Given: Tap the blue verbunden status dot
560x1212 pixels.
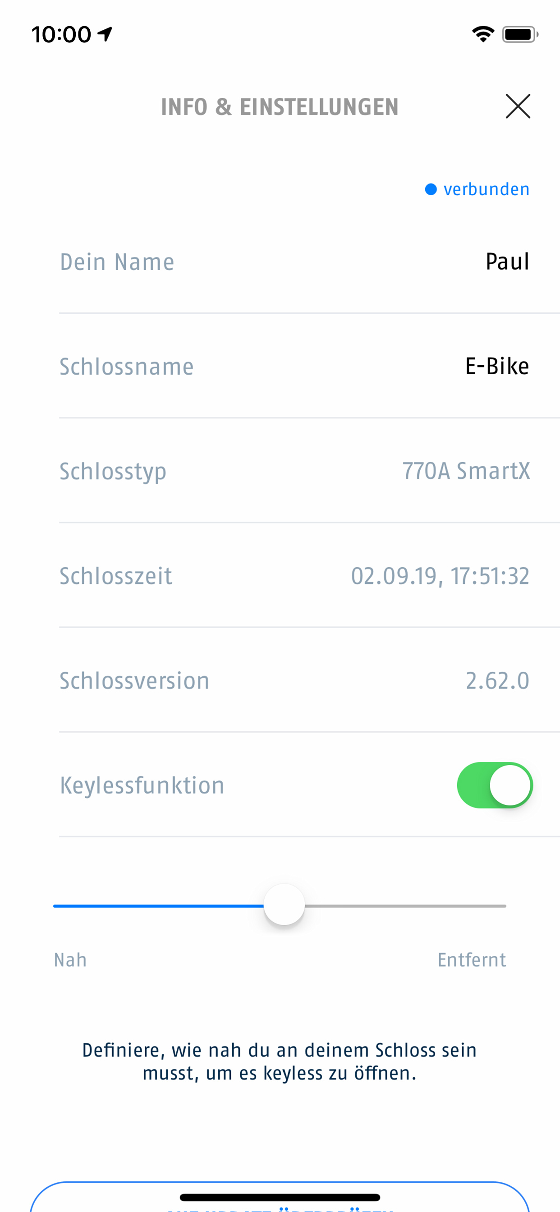Looking at the screenshot, I should pyautogui.click(x=431, y=189).
